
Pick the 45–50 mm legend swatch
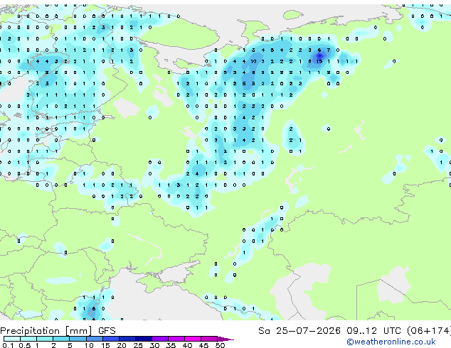[x=209, y=339]
